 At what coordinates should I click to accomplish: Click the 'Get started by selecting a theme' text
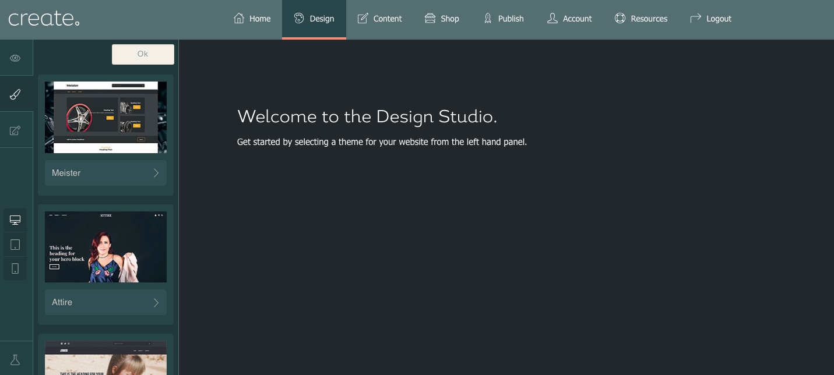point(382,142)
